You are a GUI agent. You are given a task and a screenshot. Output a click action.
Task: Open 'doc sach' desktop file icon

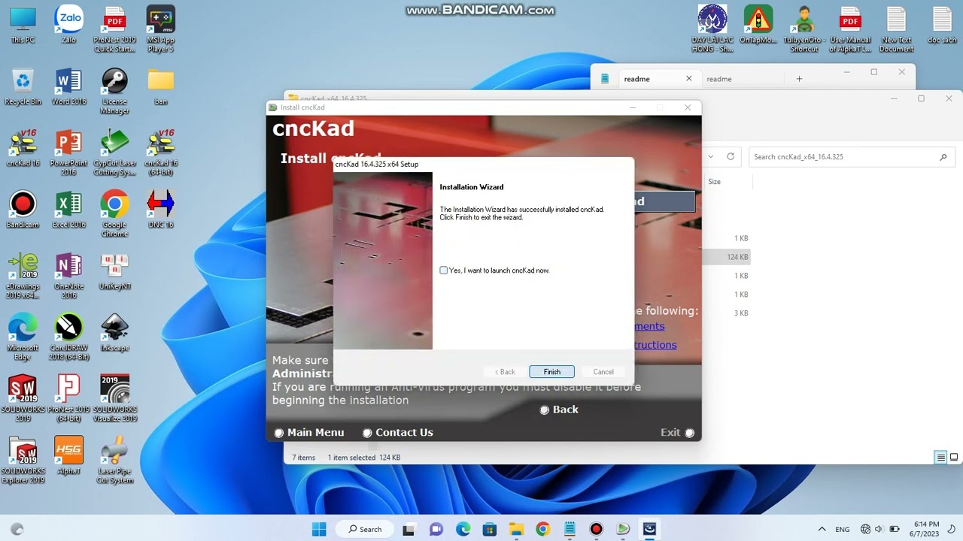942,25
